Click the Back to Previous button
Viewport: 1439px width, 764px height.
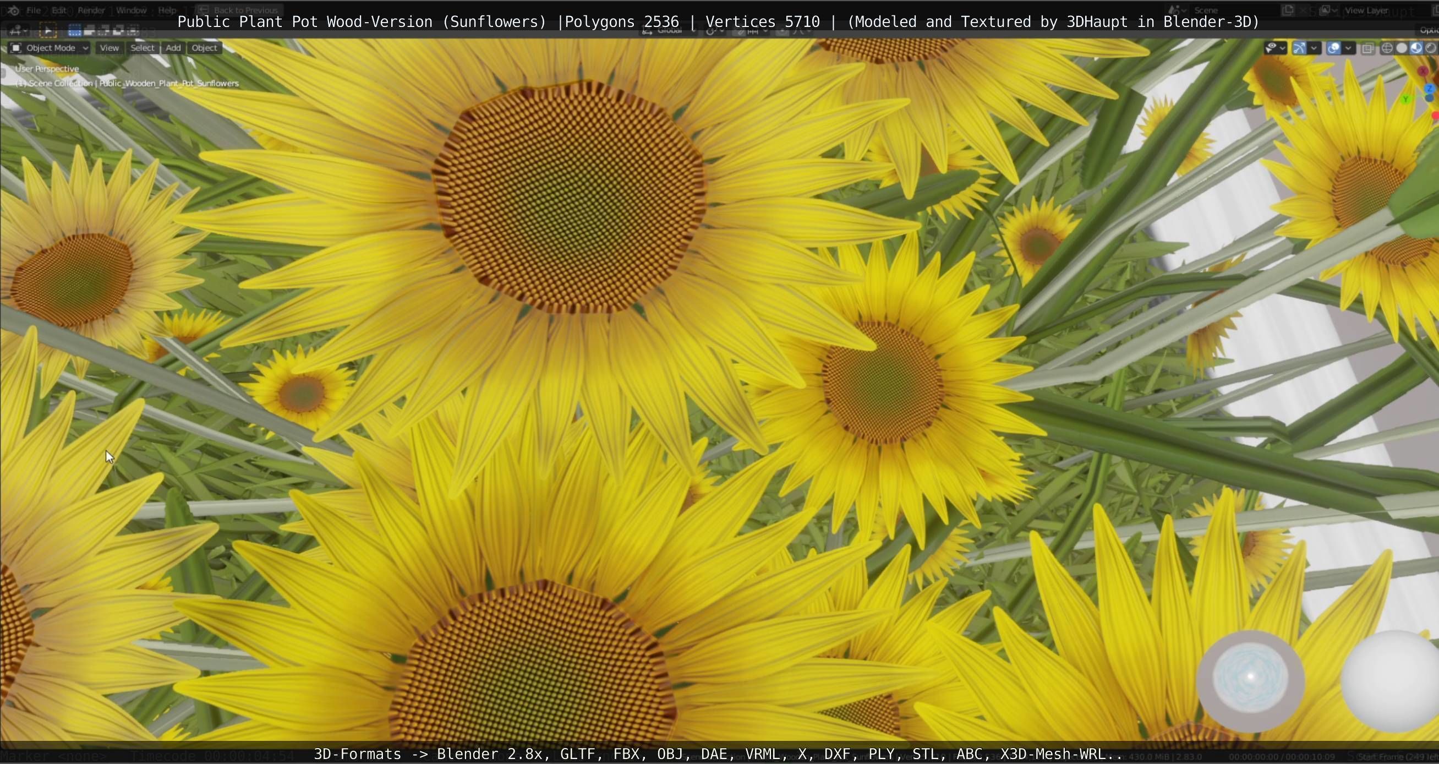click(239, 10)
